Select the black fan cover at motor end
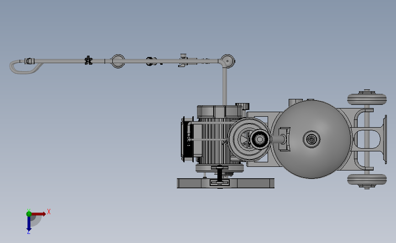Viewport: 396px width, 243px height. pyautogui.click(x=187, y=139)
